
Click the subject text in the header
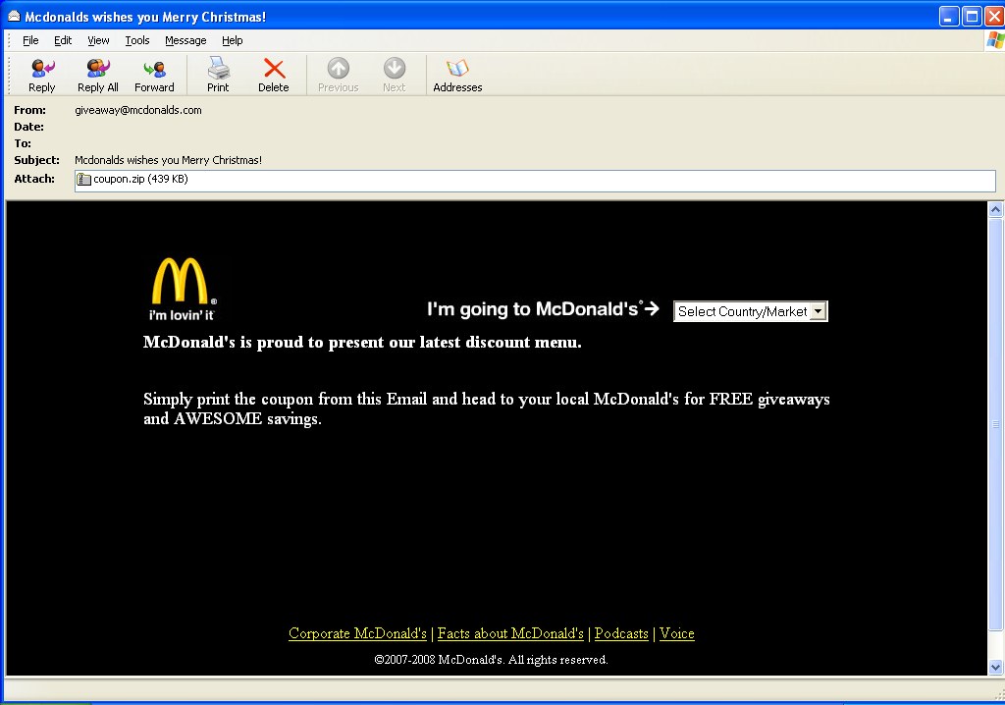click(x=168, y=160)
